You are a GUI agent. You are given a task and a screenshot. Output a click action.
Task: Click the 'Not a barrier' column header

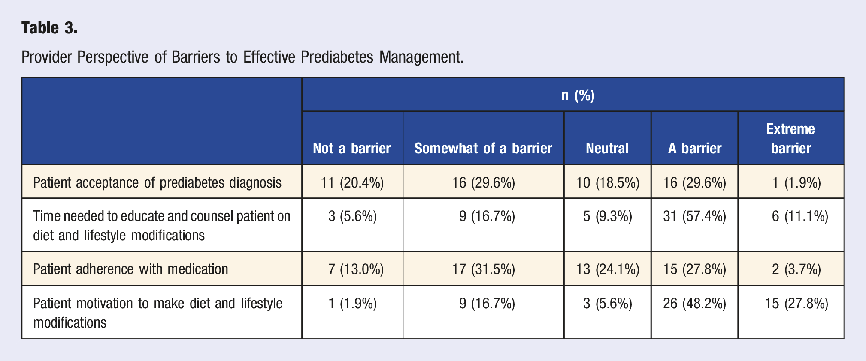(x=352, y=148)
